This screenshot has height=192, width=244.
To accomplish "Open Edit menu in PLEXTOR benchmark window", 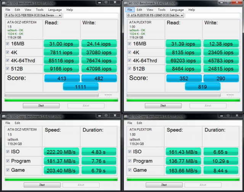I will click(x=139, y=10).
